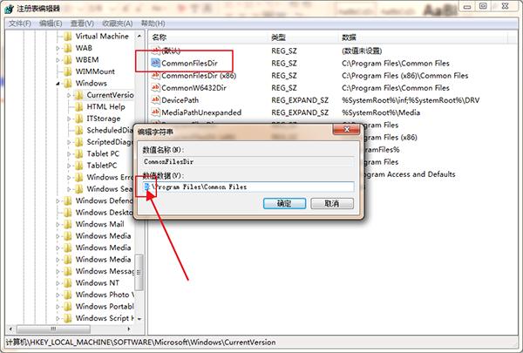This screenshot has width=523, height=353.
Task: Sort by the 名称 column header
Action: tap(207, 37)
